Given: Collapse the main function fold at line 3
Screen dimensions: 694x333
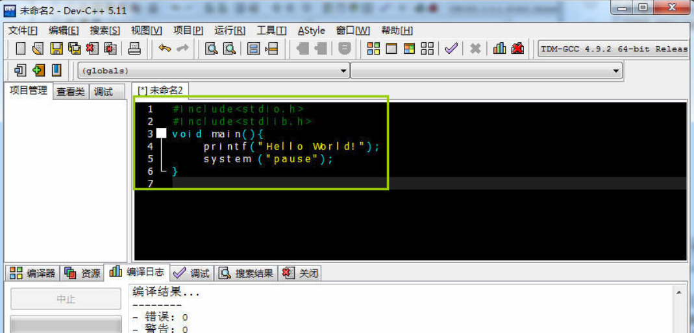Looking at the screenshot, I should (x=162, y=133).
